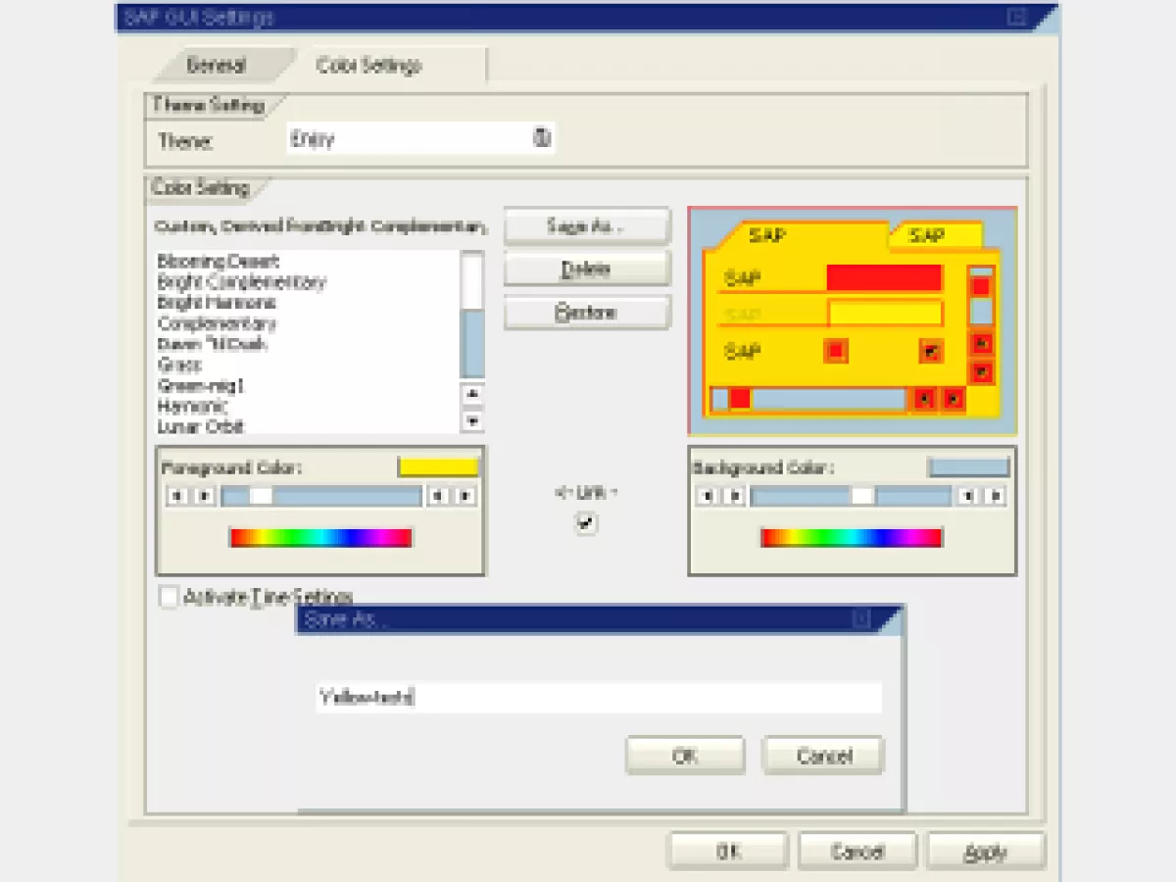Click the leftmost arrow of the Background Color slider

click(706, 496)
